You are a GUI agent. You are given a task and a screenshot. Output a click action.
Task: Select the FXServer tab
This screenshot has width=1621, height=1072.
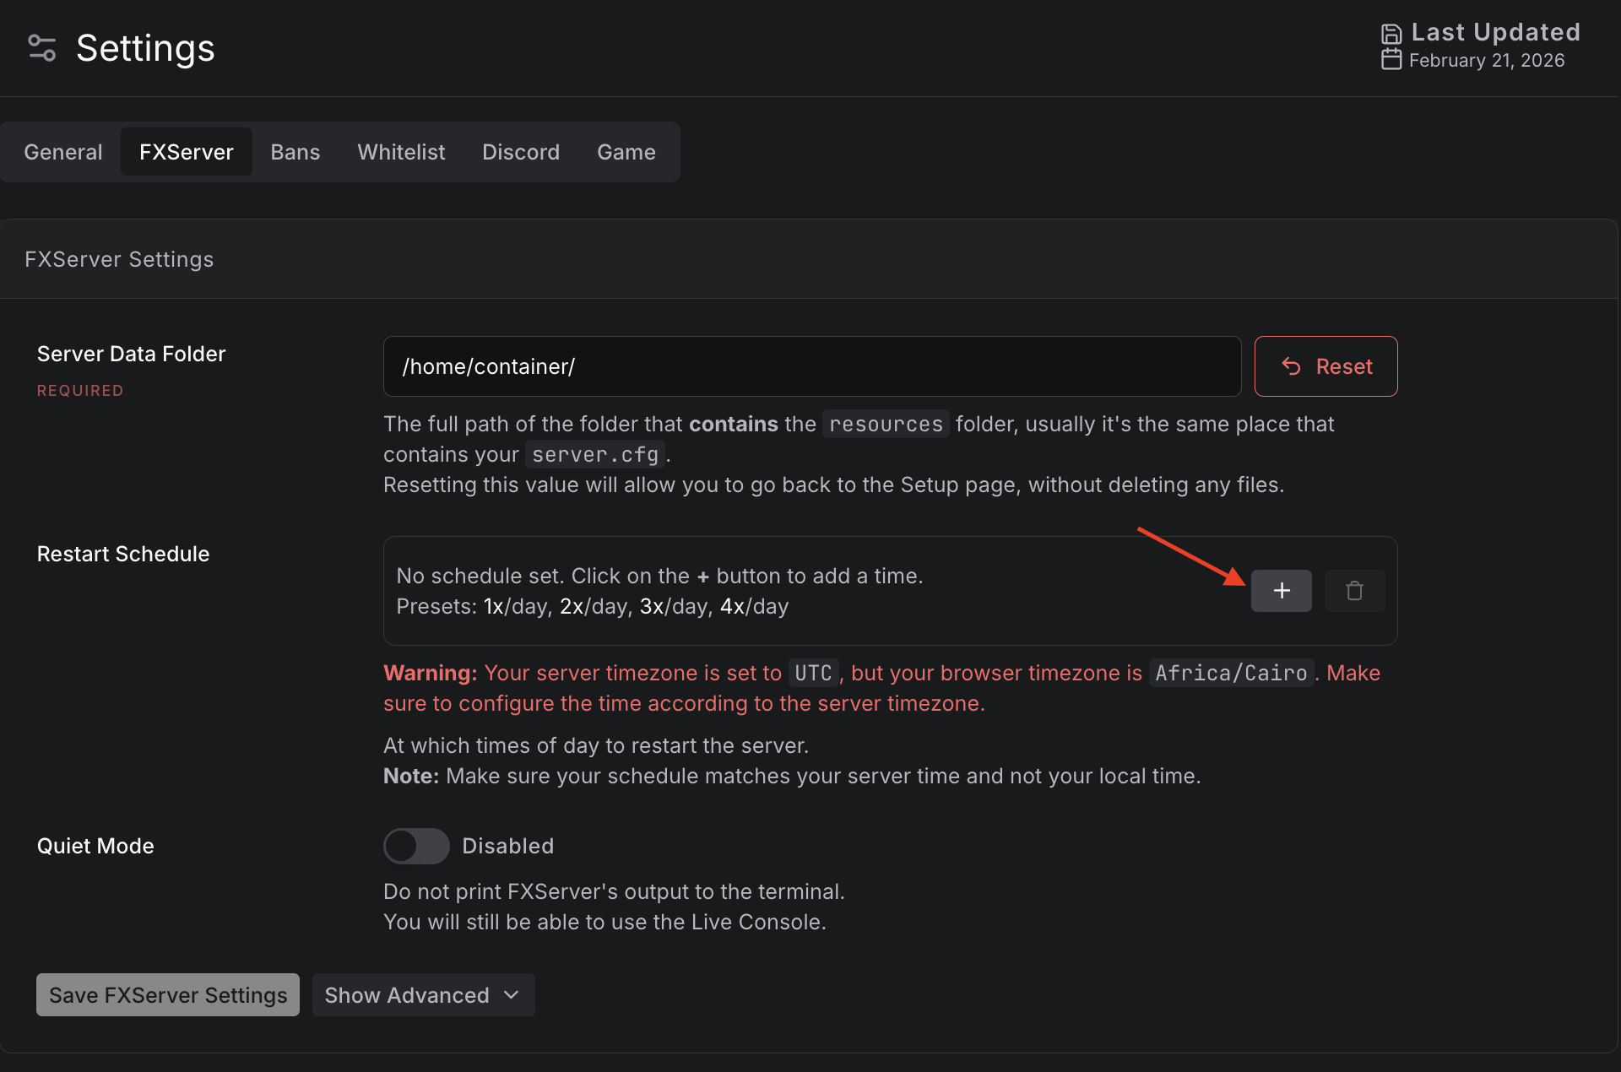tap(187, 152)
